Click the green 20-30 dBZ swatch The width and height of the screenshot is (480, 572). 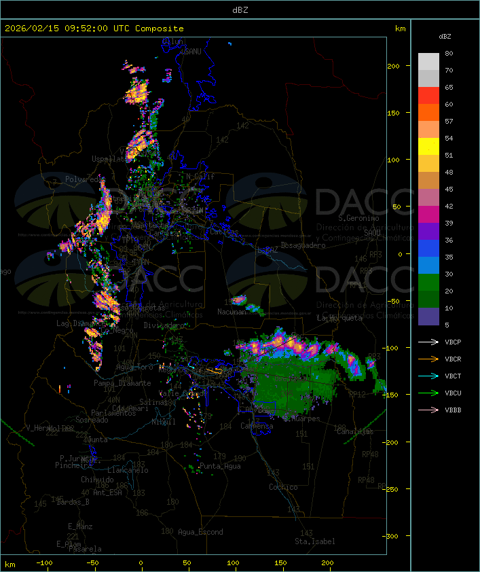coord(428,283)
